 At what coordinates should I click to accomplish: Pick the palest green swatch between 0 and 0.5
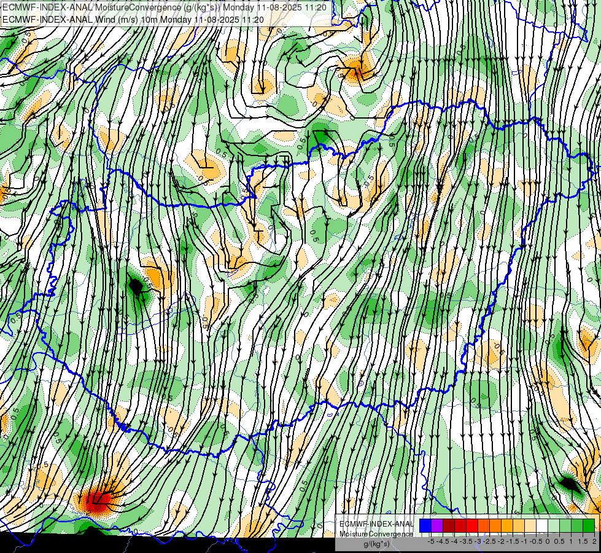[554, 526]
